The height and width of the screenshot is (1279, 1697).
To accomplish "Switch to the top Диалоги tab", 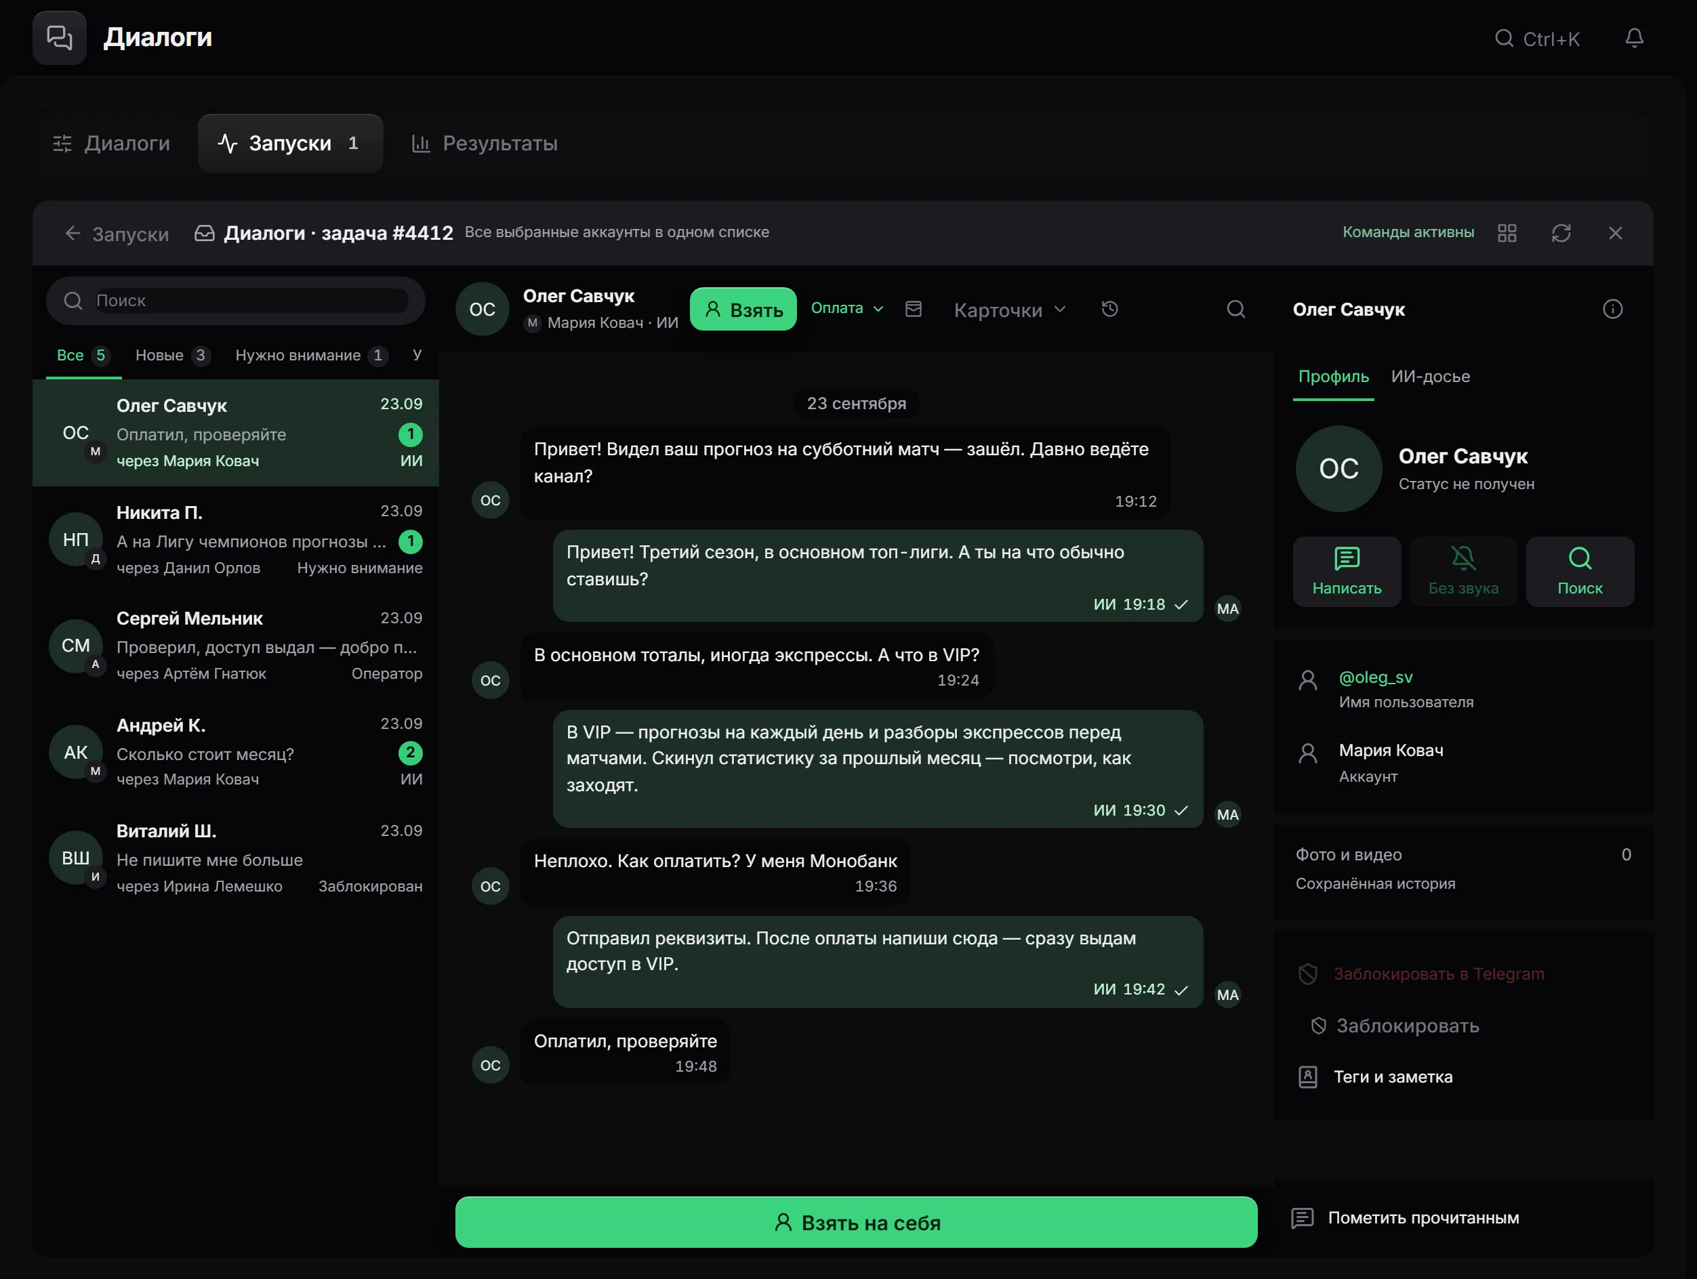I will coord(112,144).
